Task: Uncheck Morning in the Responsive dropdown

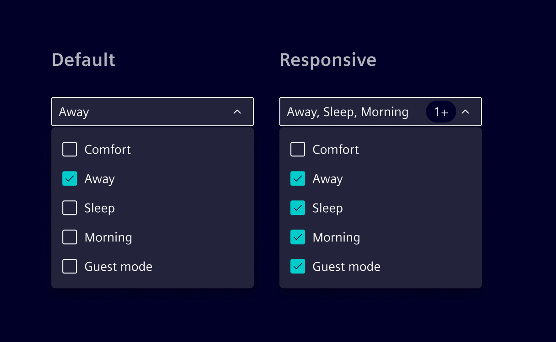Action: tap(298, 237)
